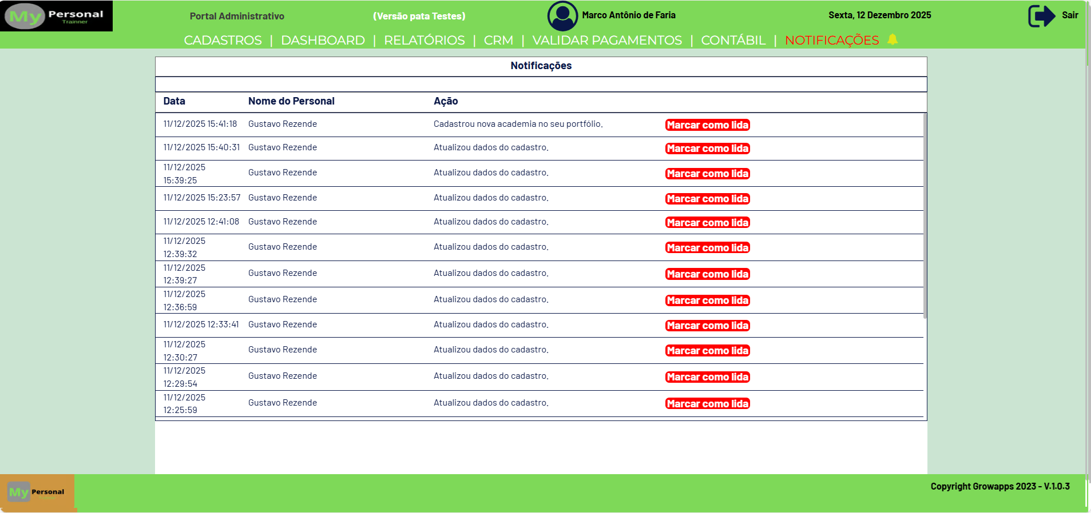This screenshot has height=513, width=1091.
Task: Open the CADASTROS menu
Action: (223, 41)
